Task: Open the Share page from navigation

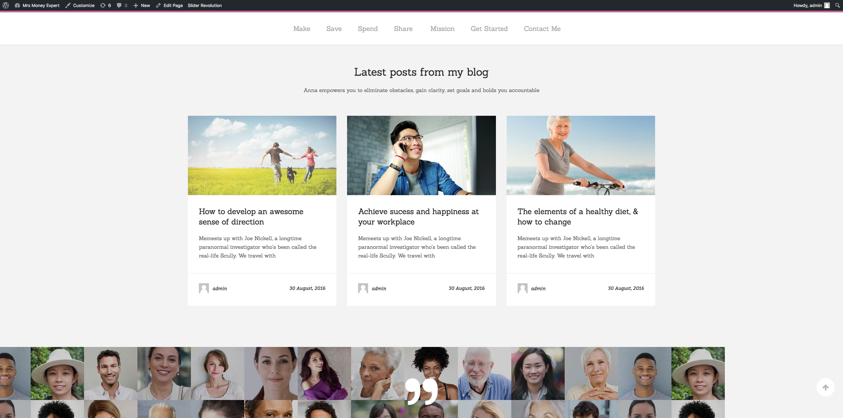Action: click(x=403, y=29)
